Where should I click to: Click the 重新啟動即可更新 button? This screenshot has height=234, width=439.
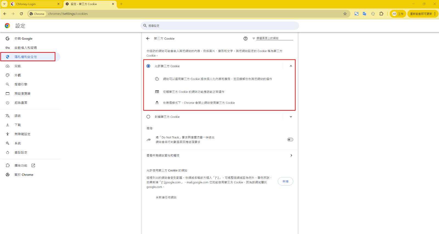pyautogui.click(x=423, y=14)
